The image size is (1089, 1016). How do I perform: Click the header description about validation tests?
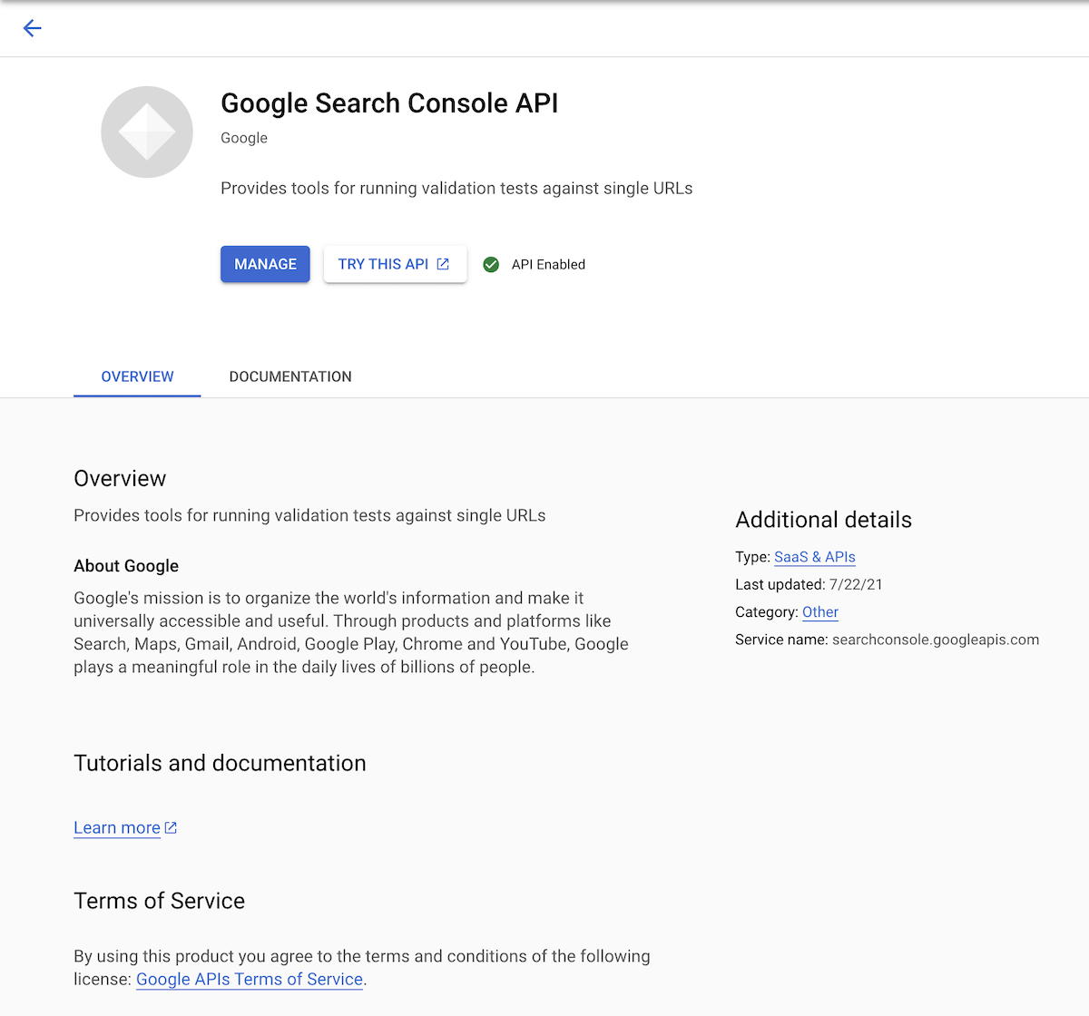click(x=456, y=189)
